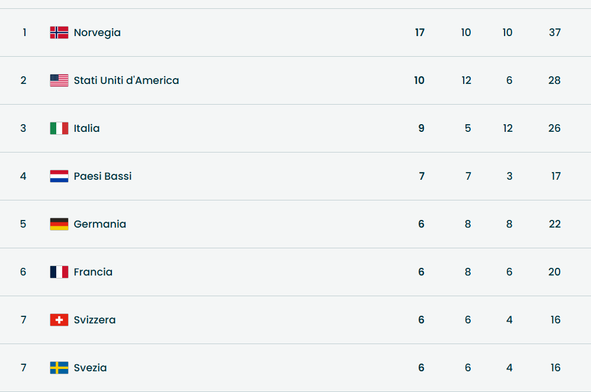Open the Svezia country link
Viewport: 591px width, 392px height.
(90, 368)
